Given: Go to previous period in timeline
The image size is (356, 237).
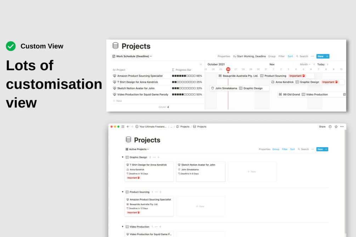Looking at the screenshot, I should click(314, 64).
